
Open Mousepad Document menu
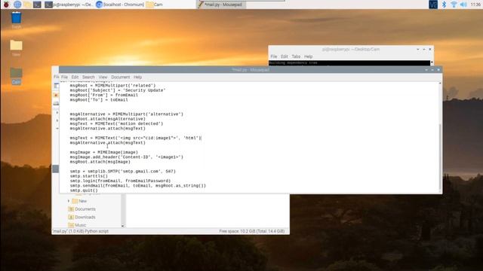[x=121, y=77]
